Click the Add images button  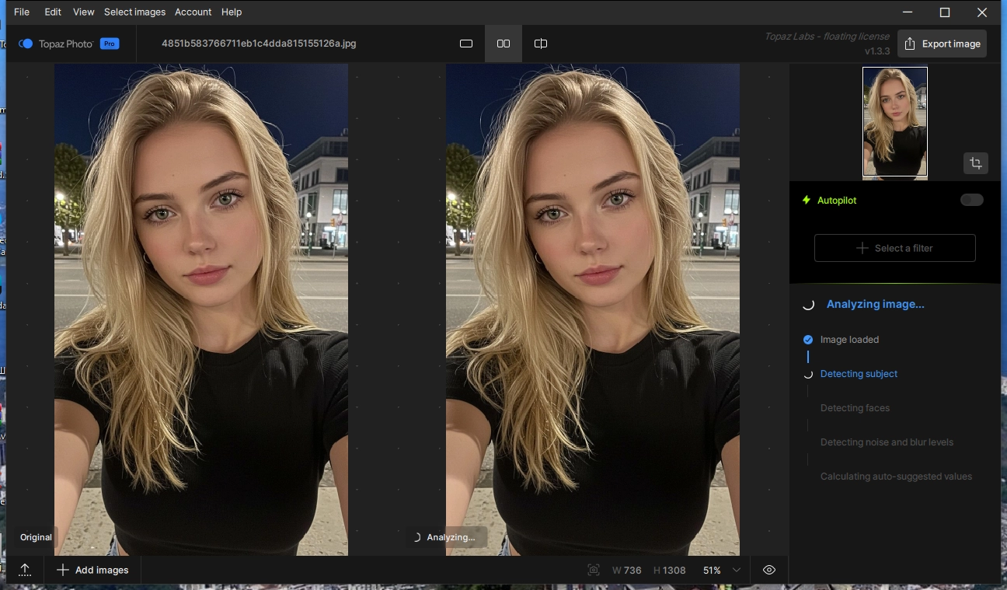pos(92,570)
